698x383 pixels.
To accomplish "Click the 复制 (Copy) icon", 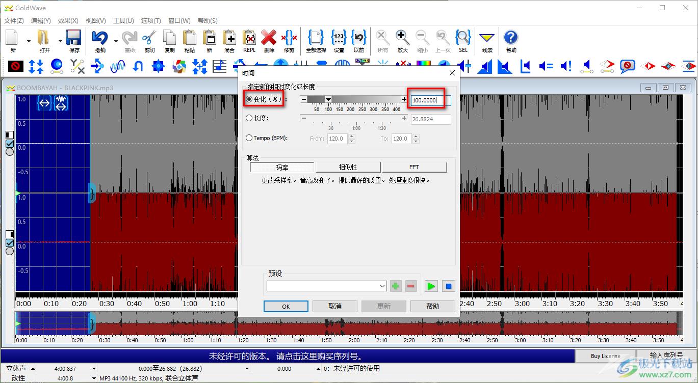I will (x=170, y=38).
